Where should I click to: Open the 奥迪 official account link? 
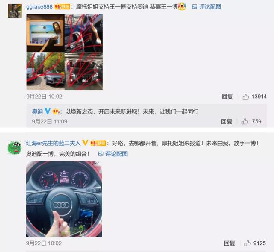tap(37, 111)
